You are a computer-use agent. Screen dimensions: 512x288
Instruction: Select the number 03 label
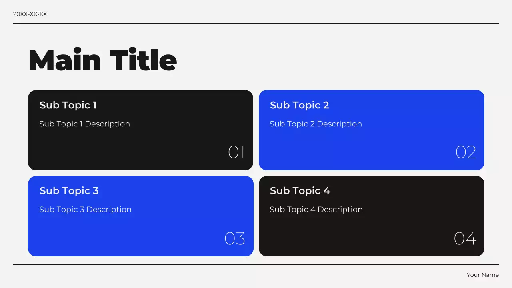(234, 238)
